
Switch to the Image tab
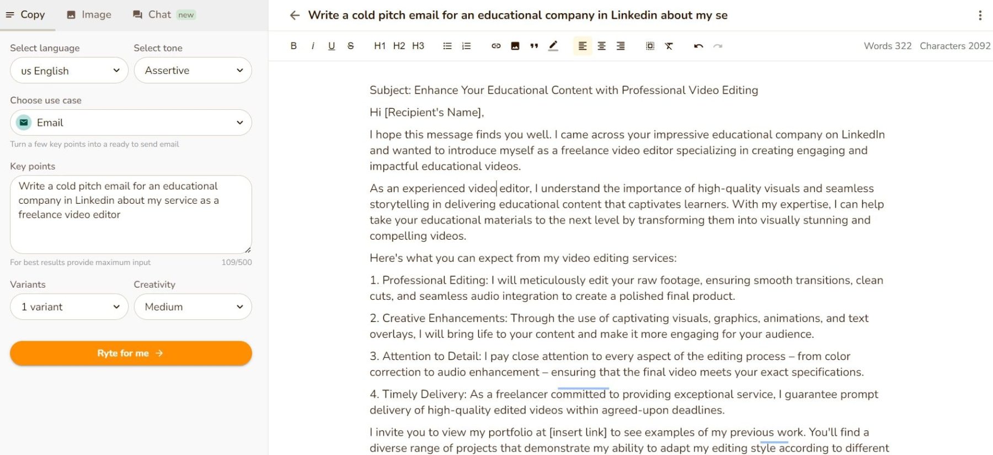pos(88,14)
